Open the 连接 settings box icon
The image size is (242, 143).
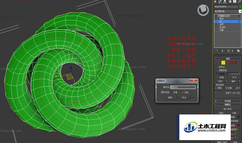[239, 125]
